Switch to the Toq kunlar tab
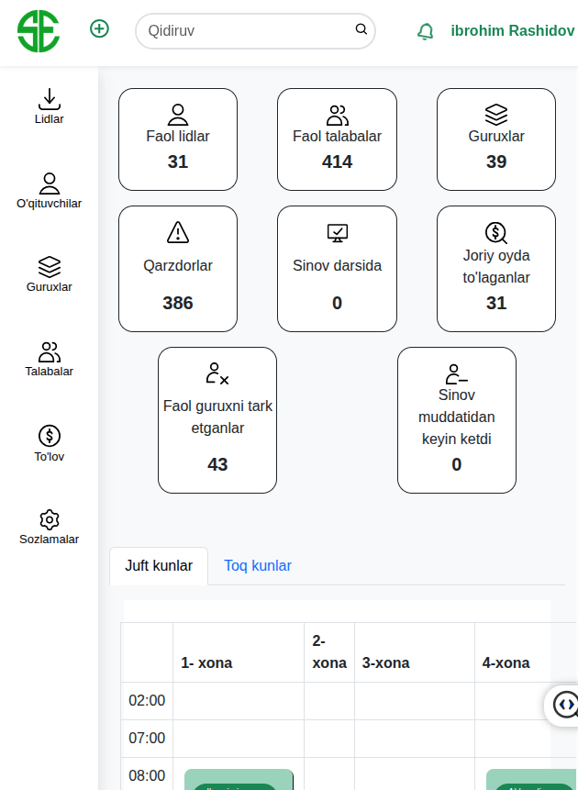 click(x=258, y=566)
